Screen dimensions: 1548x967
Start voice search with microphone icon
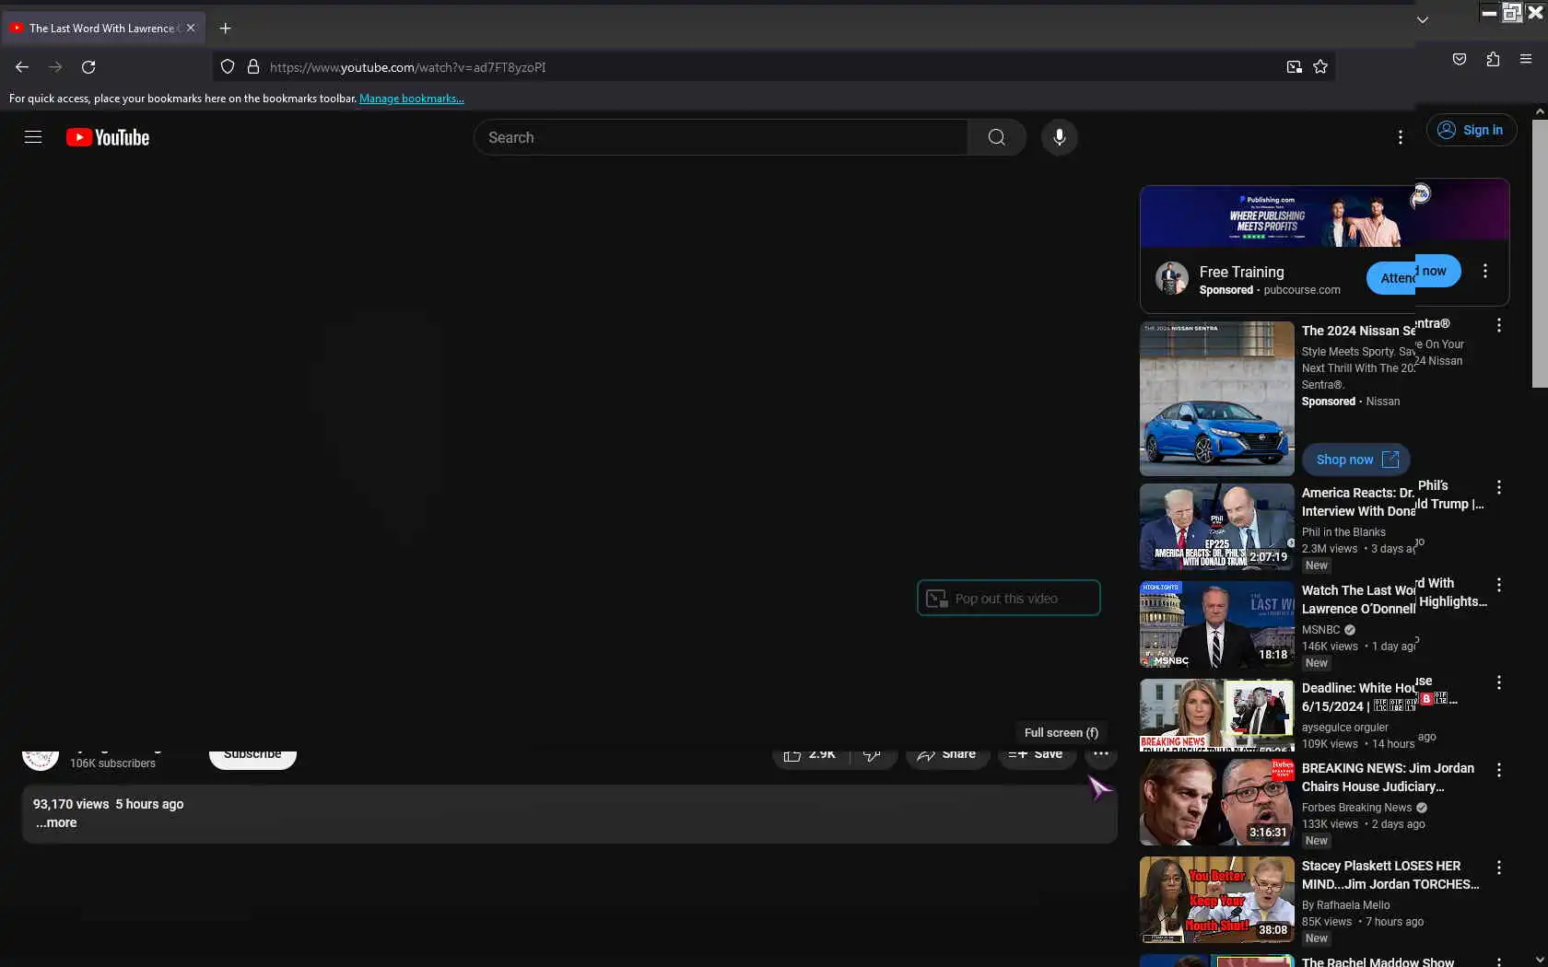click(x=1060, y=137)
